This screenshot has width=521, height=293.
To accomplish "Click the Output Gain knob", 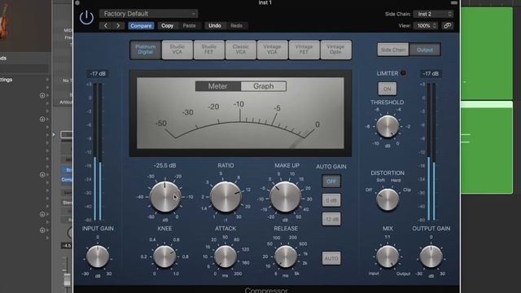I will (431, 256).
